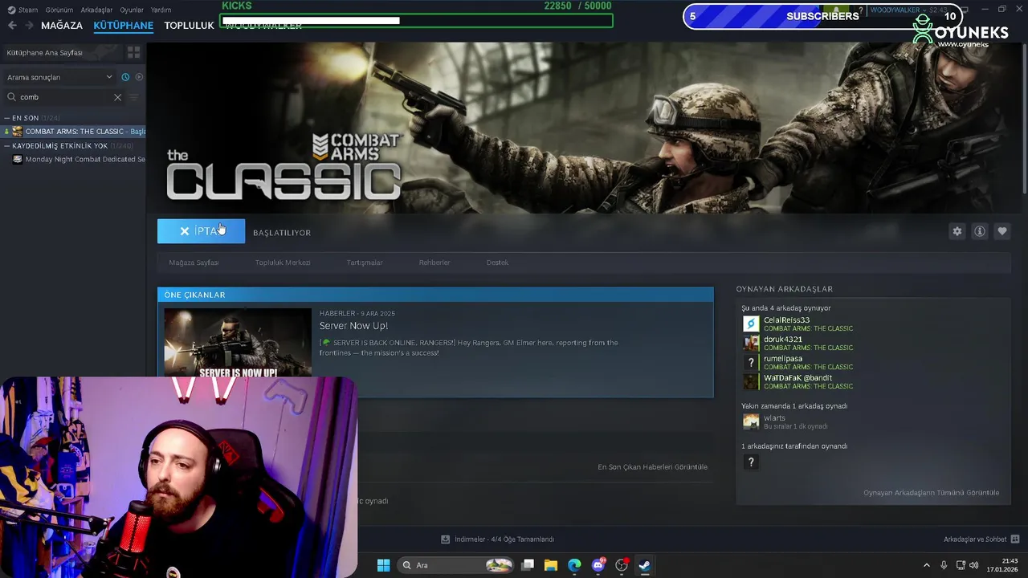Click the KICKS goal progress bar
Image resolution: width=1028 pixels, height=578 pixels.
click(x=417, y=20)
